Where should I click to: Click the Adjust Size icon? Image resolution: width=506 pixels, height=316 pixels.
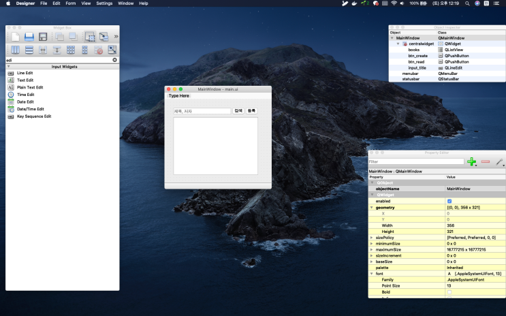pyautogui.click(x=112, y=50)
